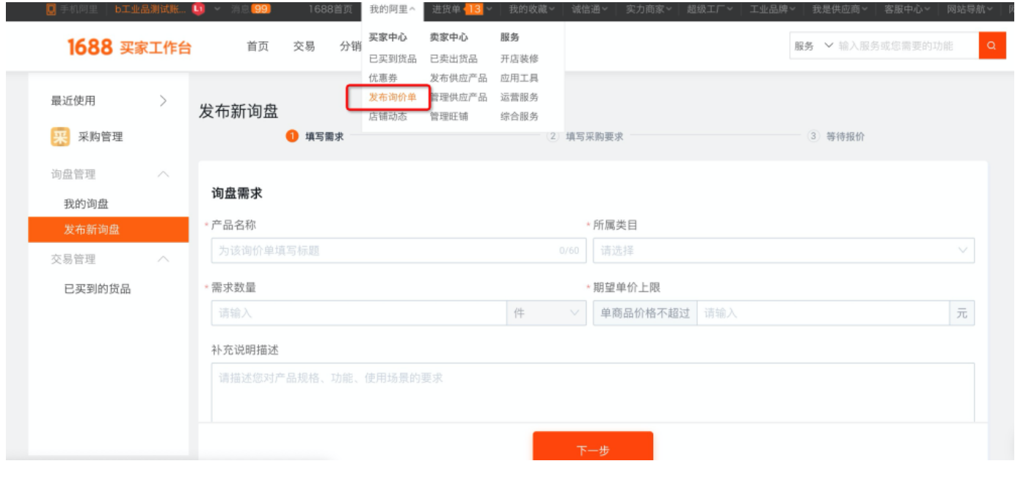The width and height of the screenshot is (1026, 483).
Task: Click the L1 account level badge
Action: 198,10
